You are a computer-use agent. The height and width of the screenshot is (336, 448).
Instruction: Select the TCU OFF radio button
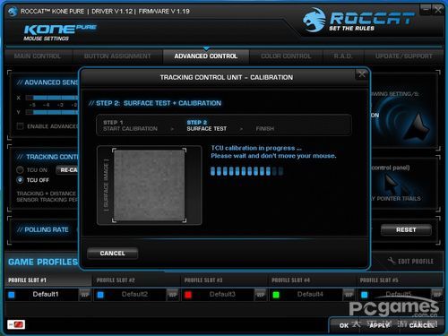[20, 180]
